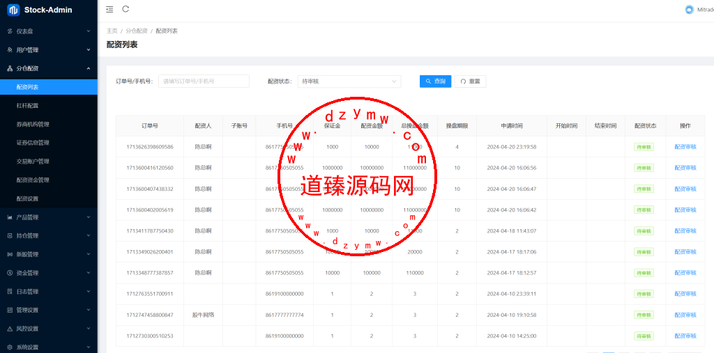Expand the 新股管理 menu chevron
The height and width of the screenshot is (353, 714).
click(x=89, y=254)
